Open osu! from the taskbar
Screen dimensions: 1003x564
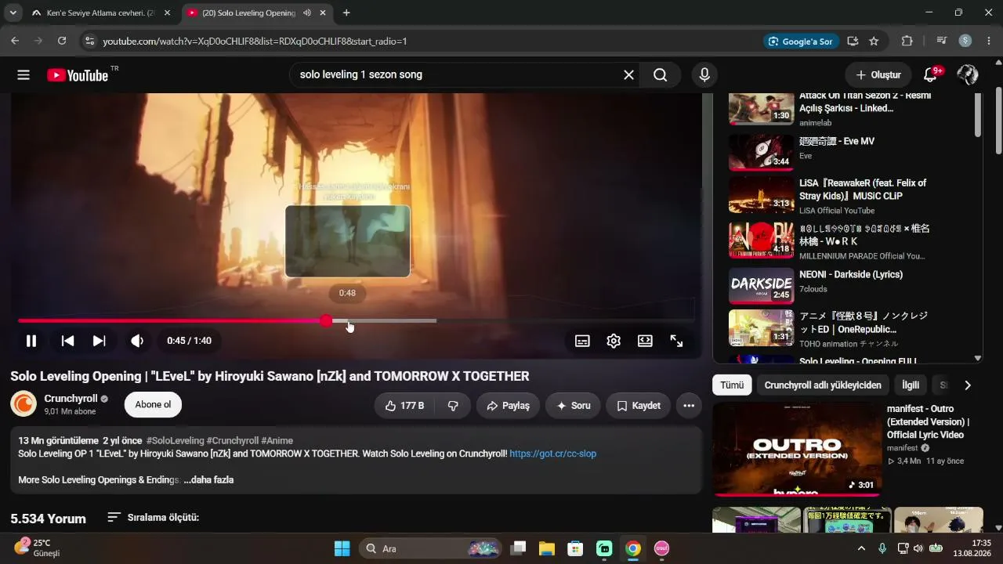point(661,548)
